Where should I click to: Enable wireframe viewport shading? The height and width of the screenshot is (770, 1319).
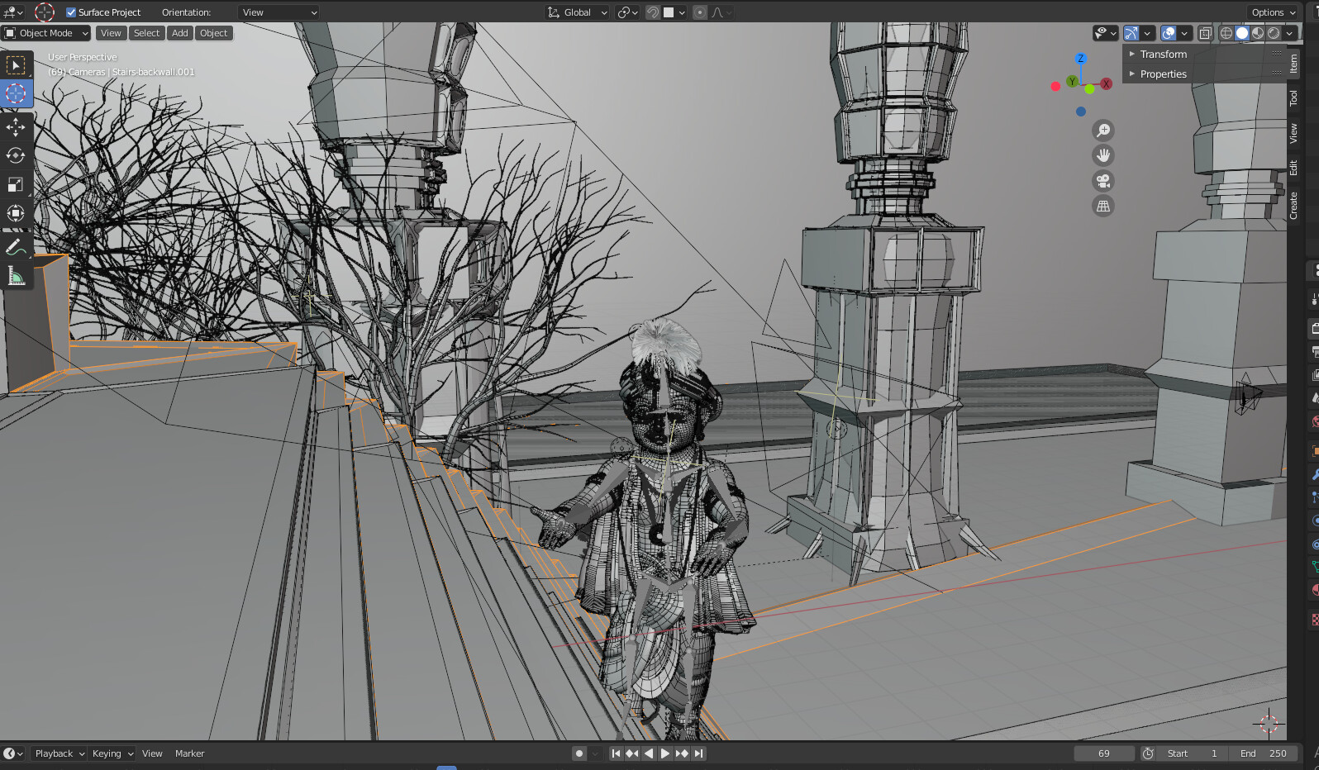pyautogui.click(x=1226, y=33)
